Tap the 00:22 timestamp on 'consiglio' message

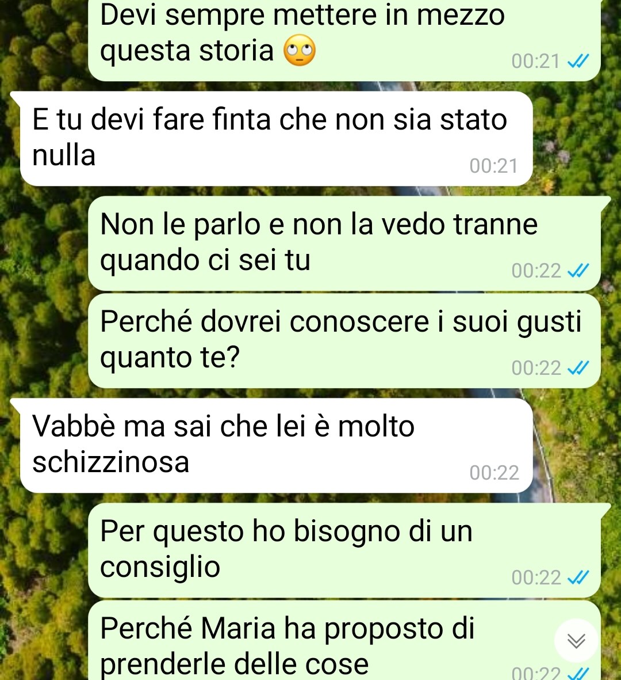click(x=536, y=577)
